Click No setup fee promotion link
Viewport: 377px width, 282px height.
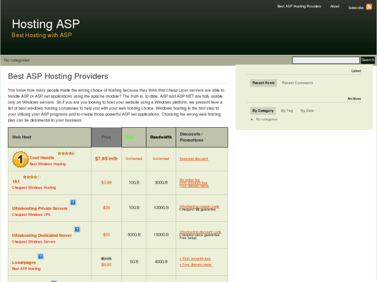[189, 180]
